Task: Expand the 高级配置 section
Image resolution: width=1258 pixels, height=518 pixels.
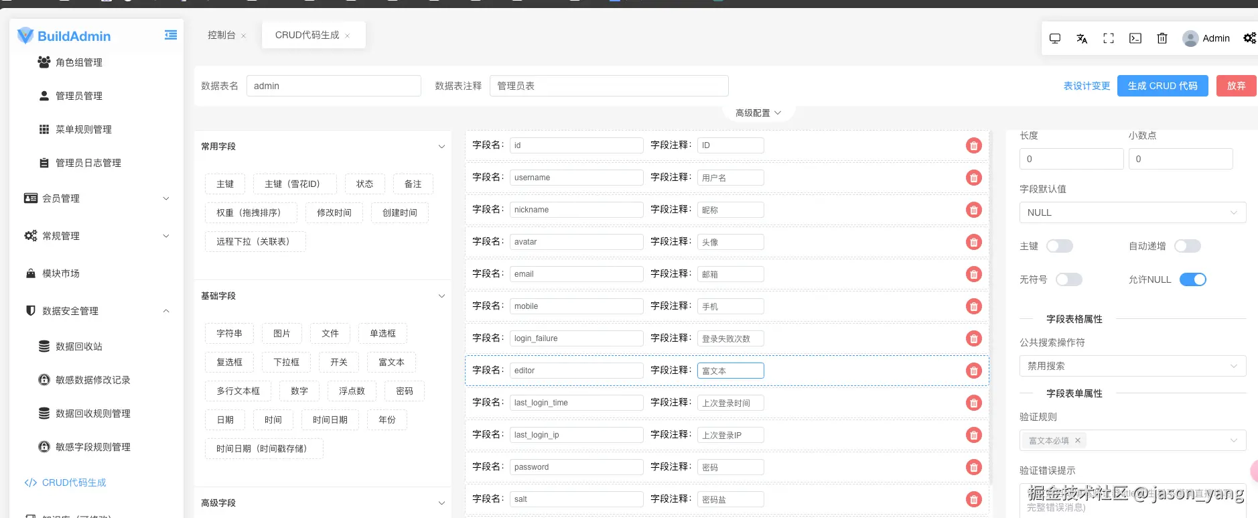Action: 758,113
